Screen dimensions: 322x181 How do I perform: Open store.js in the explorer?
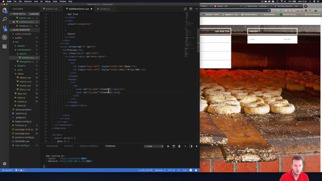21,106
